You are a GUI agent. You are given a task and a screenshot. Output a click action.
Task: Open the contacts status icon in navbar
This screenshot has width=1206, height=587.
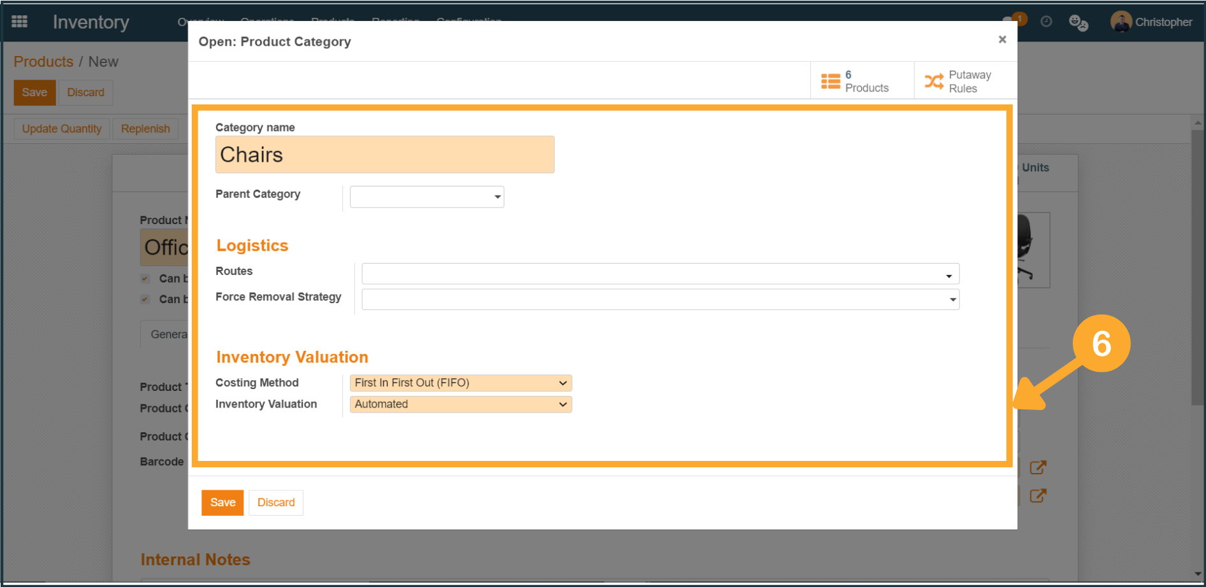point(1078,23)
